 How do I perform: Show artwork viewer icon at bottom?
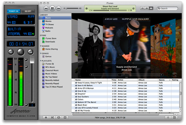(x=65, y=118)
